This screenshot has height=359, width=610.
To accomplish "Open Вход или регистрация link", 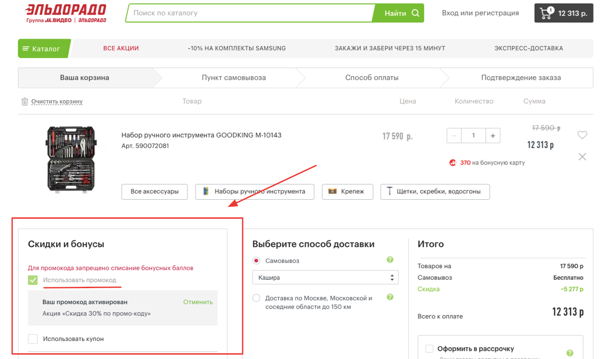I will click(480, 13).
